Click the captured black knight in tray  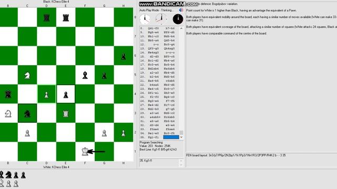8,175
